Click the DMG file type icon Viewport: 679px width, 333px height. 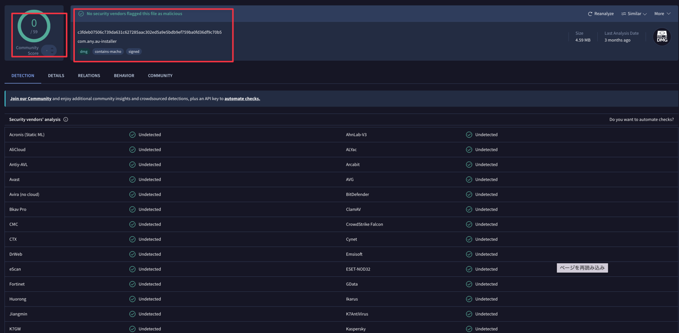pos(662,37)
